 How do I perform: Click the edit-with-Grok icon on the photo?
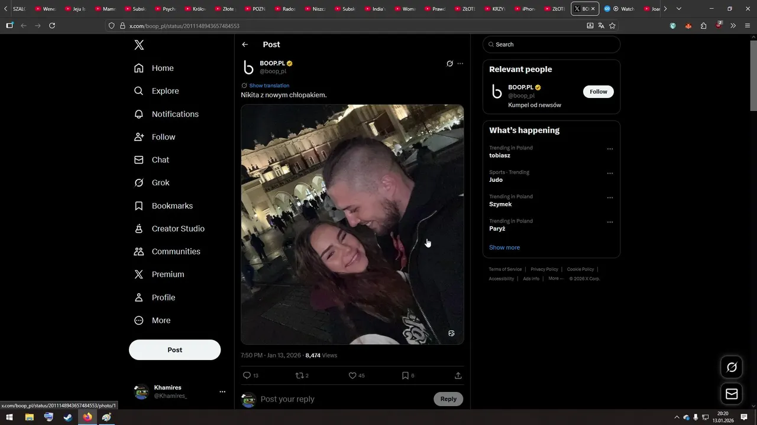pyautogui.click(x=451, y=334)
